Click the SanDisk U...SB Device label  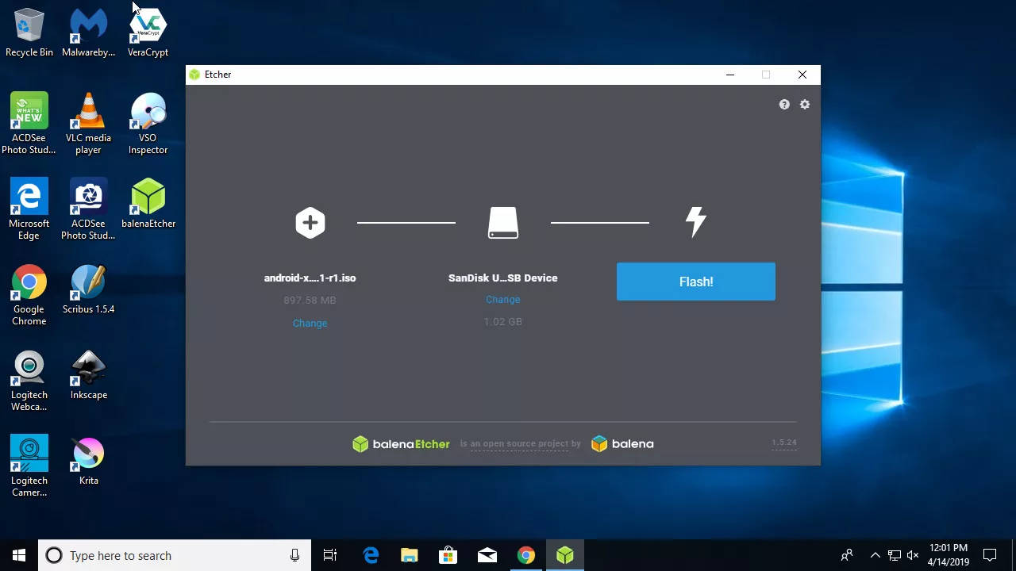tap(503, 278)
